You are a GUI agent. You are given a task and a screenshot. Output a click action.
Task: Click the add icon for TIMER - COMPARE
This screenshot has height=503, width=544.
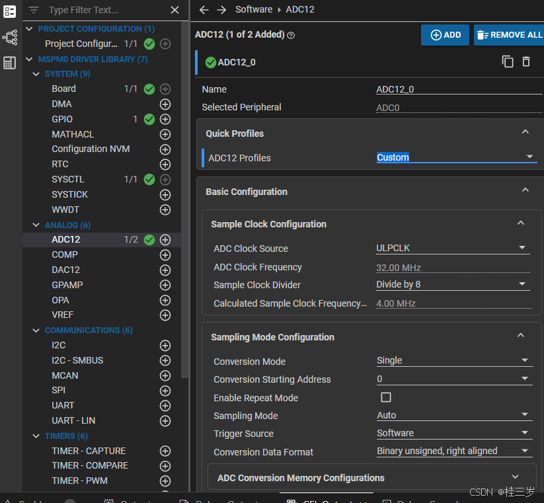[x=165, y=466]
